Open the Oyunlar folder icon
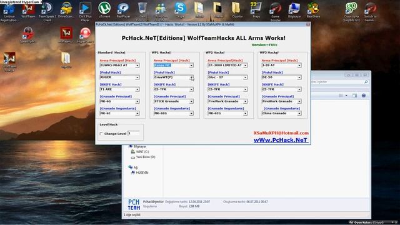Screen dimensions: 400x225 (x=237, y=10)
